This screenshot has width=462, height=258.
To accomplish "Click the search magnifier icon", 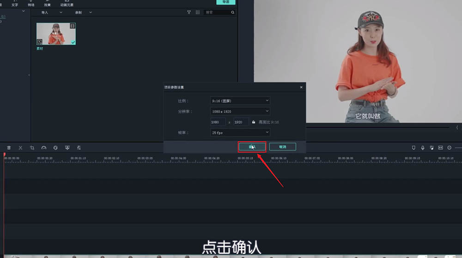I will 233,12.
